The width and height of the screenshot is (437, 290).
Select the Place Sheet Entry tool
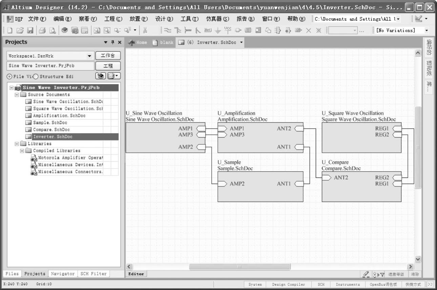pos(258,30)
